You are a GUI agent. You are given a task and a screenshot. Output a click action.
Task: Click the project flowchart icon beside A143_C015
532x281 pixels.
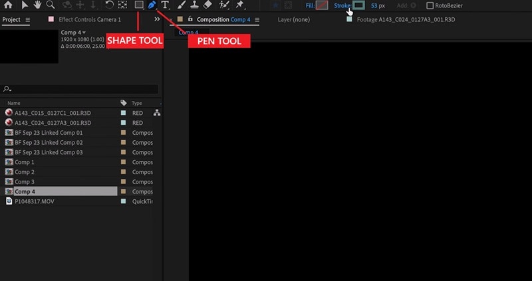click(157, 113)
